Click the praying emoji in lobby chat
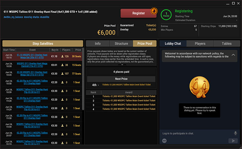This screenshot has height=149, width=242. [200, 87]
